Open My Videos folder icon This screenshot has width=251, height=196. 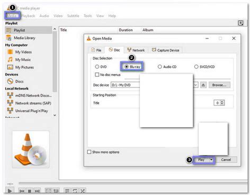(x=10, y=52)
